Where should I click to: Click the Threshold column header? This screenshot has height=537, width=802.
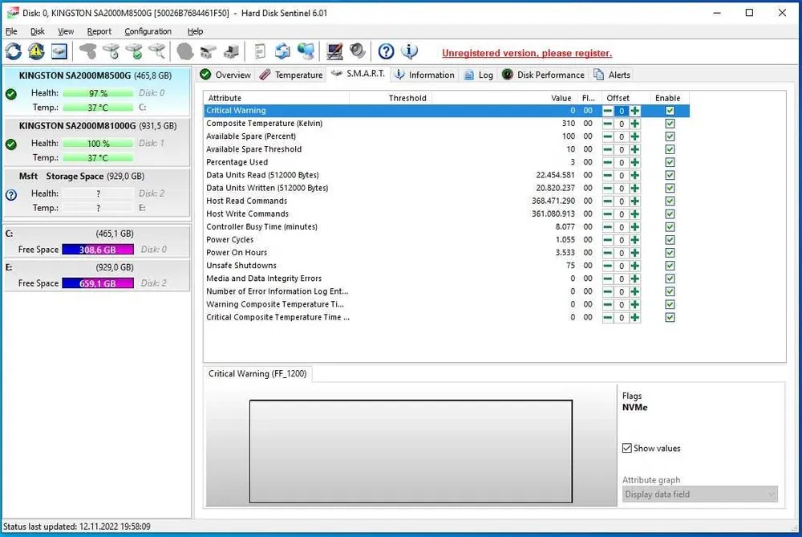click(x=391, y=98)
